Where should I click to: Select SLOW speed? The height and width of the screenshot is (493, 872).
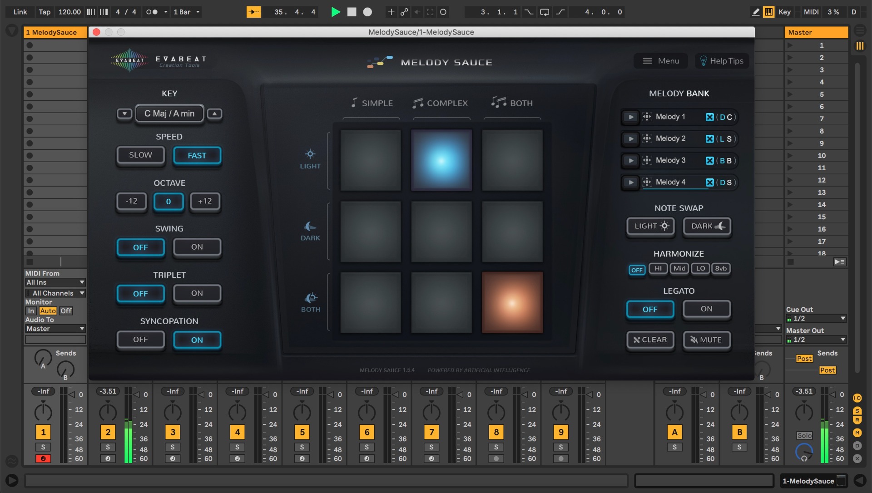pos(140,155)
